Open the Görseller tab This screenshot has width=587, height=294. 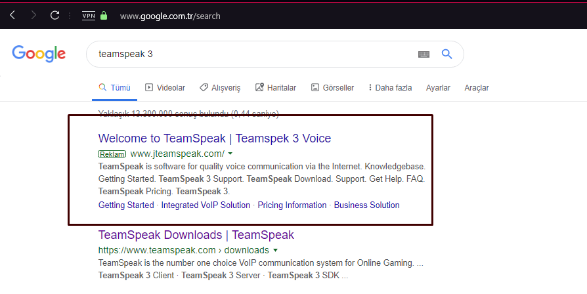pos(332,88)
